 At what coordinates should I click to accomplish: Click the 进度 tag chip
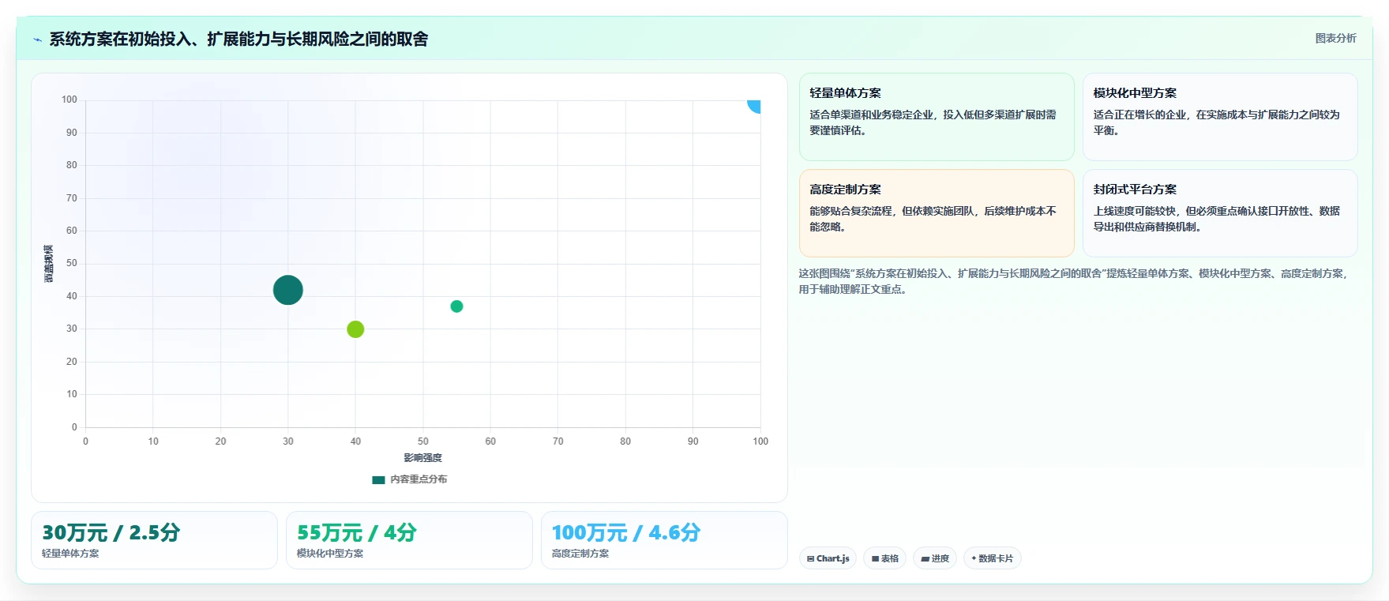(x=935, y=558)
